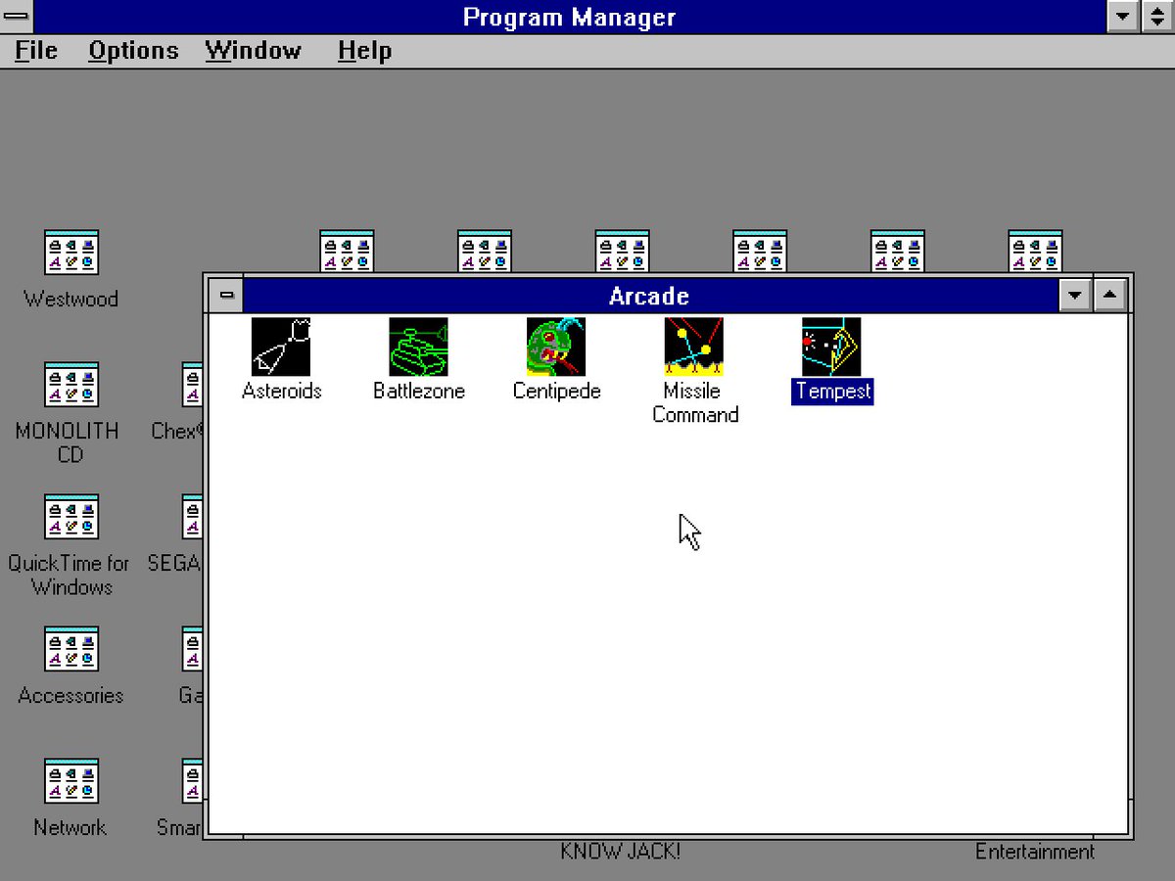The image size is (1175, 881).
Task: Select the partly hidden Chex group icon
Action: pos(192,385)
